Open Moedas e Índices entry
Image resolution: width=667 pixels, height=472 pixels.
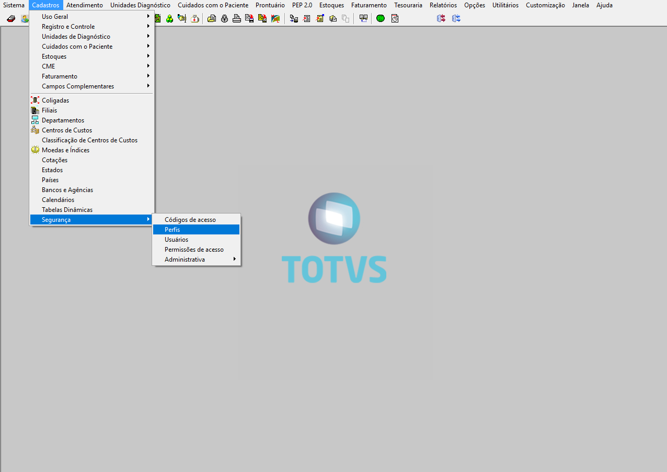(91, 150)
